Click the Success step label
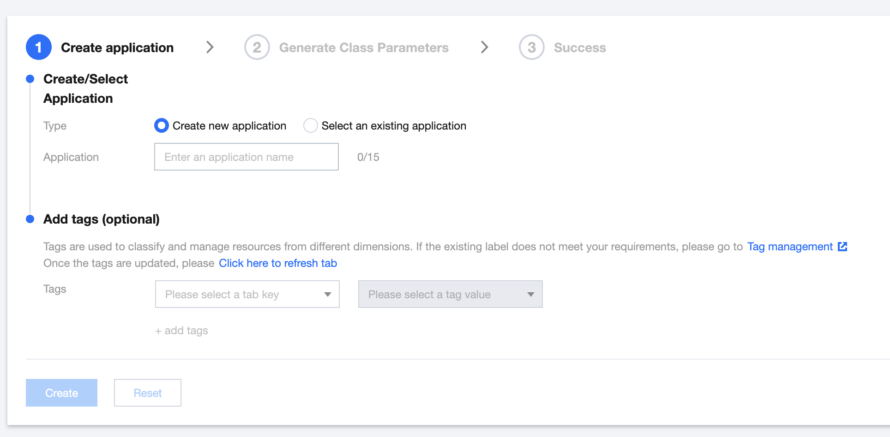The width and height of the screenshot is (890, 437). (580, 47)
